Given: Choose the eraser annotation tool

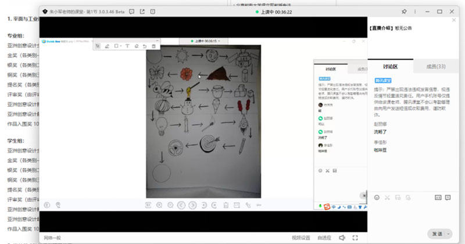Looking at the screenshot, I should (x=136, y=46).
